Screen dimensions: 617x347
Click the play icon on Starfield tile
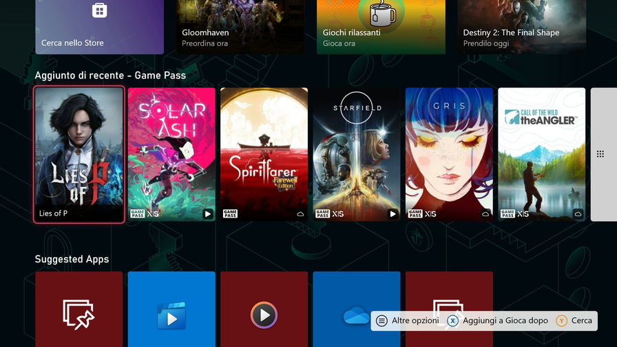[393, 213]
